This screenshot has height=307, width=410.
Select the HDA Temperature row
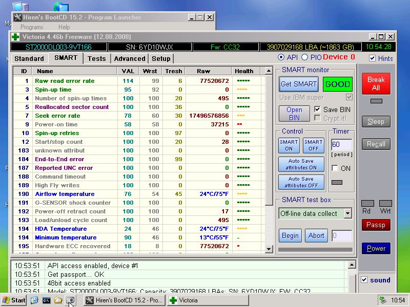pyautogui.click(x=139, y=229)
